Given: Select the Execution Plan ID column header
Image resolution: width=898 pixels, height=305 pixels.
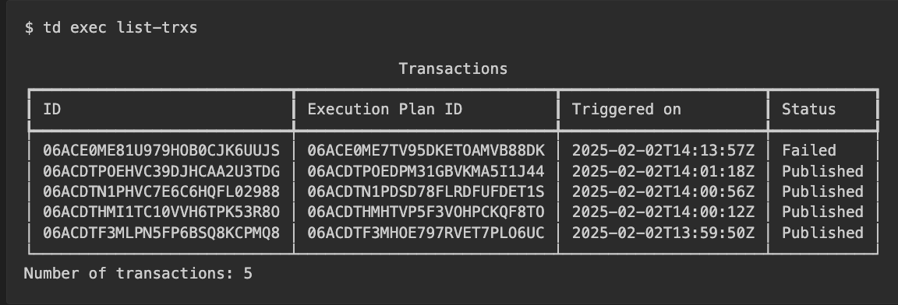Looking at the screenshot, I should click(x=385, y=109).
